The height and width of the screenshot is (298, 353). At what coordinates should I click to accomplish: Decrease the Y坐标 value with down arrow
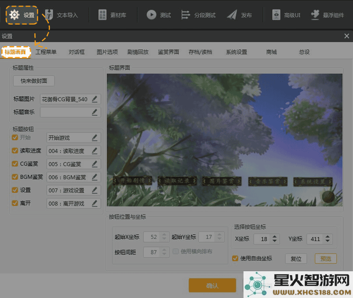(x=328, y=241)
